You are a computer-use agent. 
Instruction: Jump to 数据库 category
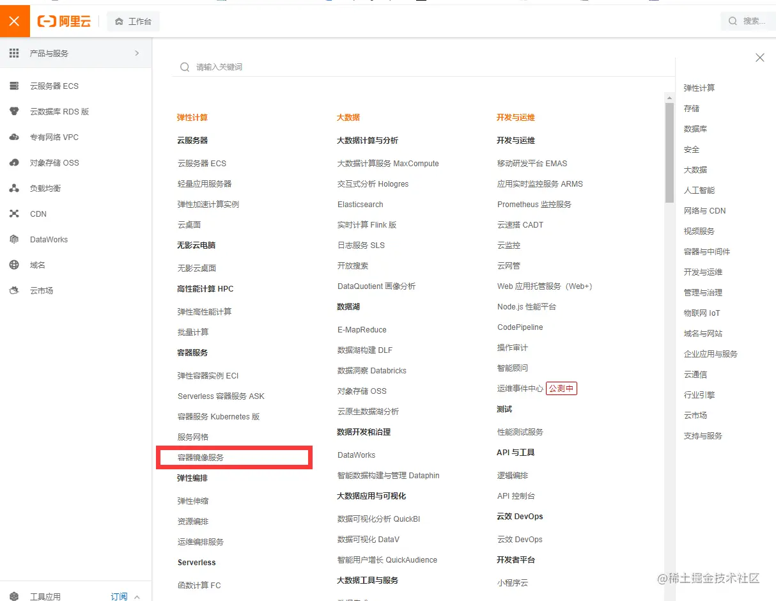tap(695, 129)
